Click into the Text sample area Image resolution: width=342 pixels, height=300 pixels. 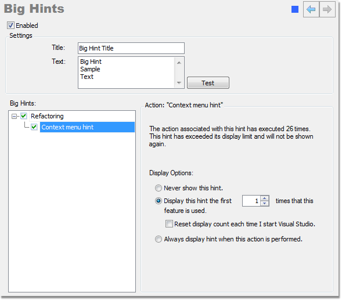(127, 73)
